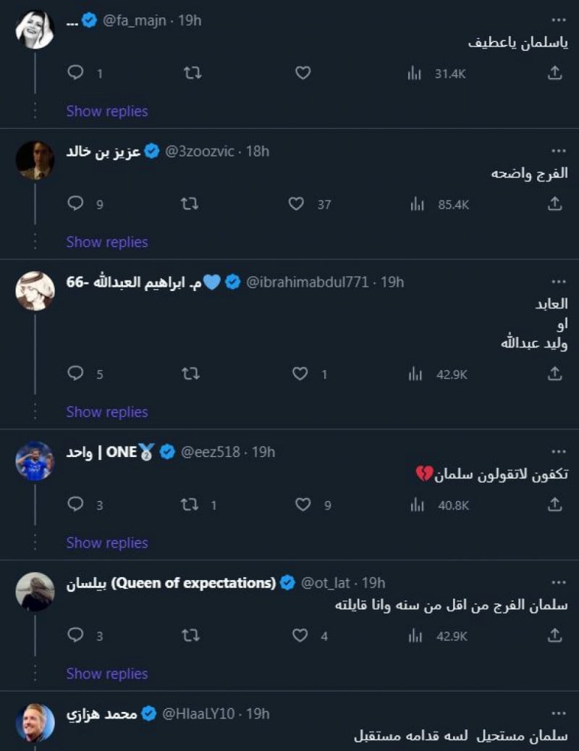The width and height of the screenshot is (579, 751).
Task: Open the more options menu on @fa_majn's tweet
Action: [x=558, y=20]
